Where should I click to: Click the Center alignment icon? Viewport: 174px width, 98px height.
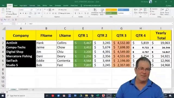47,13
